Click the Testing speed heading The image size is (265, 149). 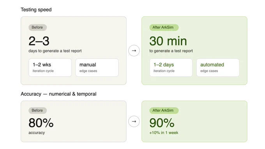tap(36, 10)
